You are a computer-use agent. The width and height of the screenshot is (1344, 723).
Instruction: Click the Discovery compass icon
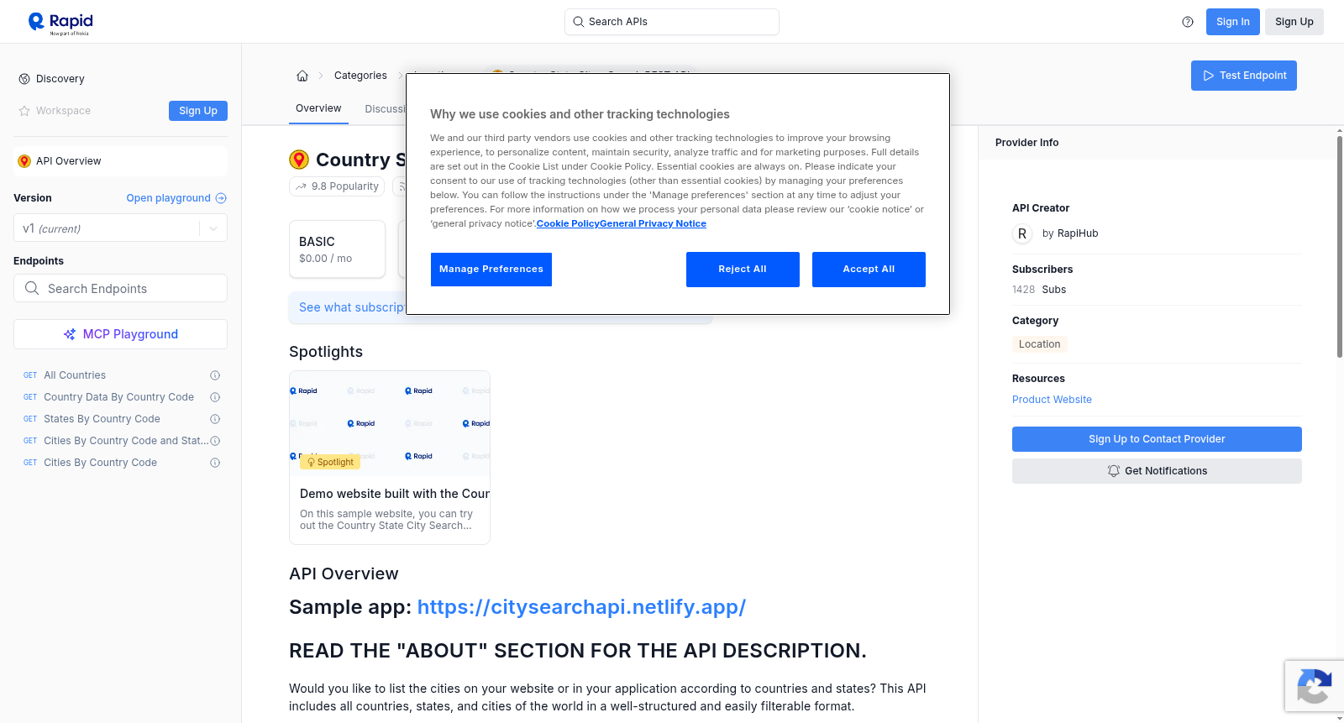click(24, 79)
